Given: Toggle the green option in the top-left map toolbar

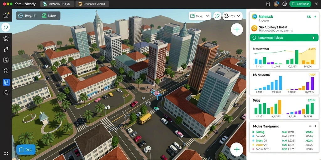Looking at the screenshot, I should [x=49, y=16].
